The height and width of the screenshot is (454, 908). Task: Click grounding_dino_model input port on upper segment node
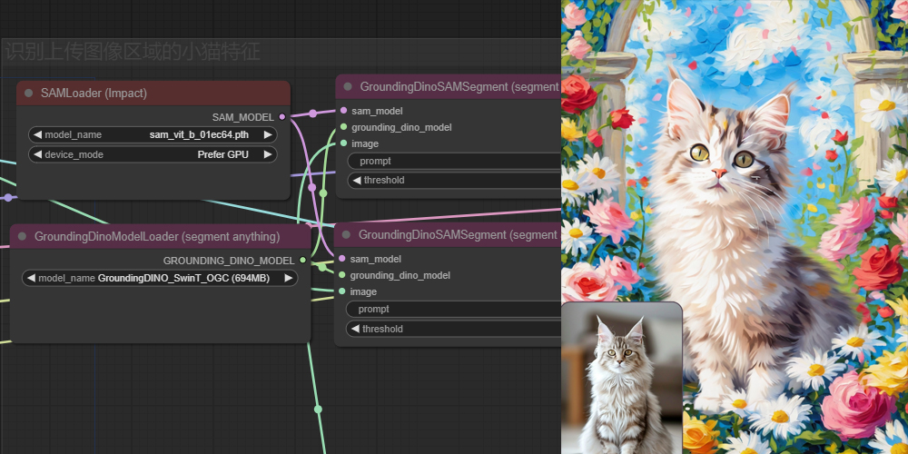[x=343, y=126]
